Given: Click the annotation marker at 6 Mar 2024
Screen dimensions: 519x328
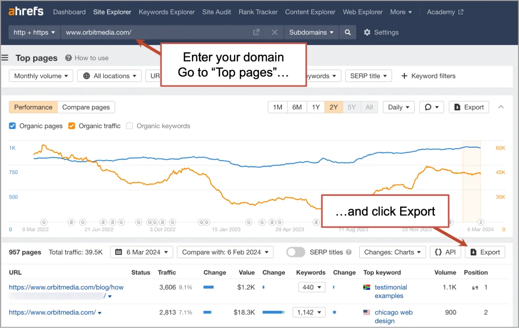Looking at the screenshot, I should click(x=481, y=222).
